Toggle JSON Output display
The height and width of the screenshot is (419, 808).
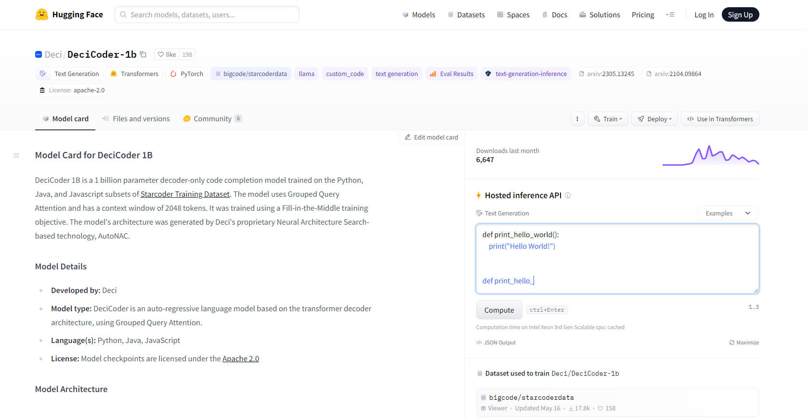pyautogui.click(x=496, y=343)
